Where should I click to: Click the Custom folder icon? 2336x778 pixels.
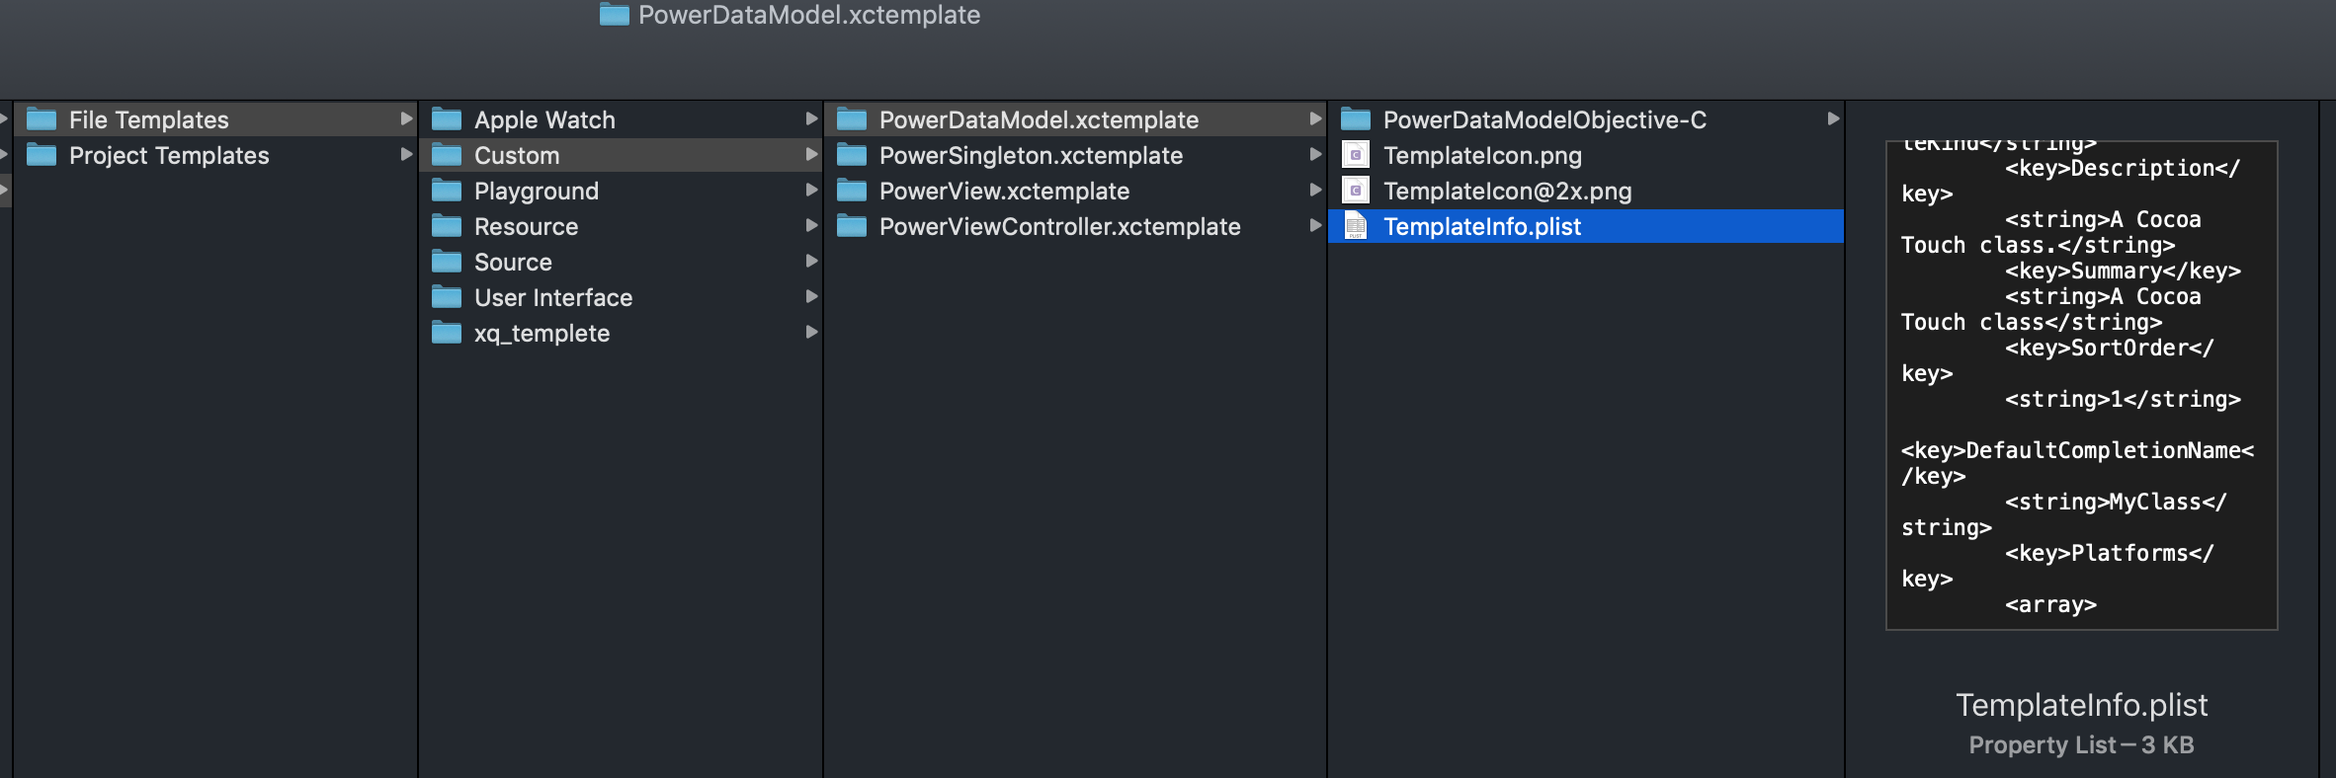pyautogui.click(x=447, y=155)
